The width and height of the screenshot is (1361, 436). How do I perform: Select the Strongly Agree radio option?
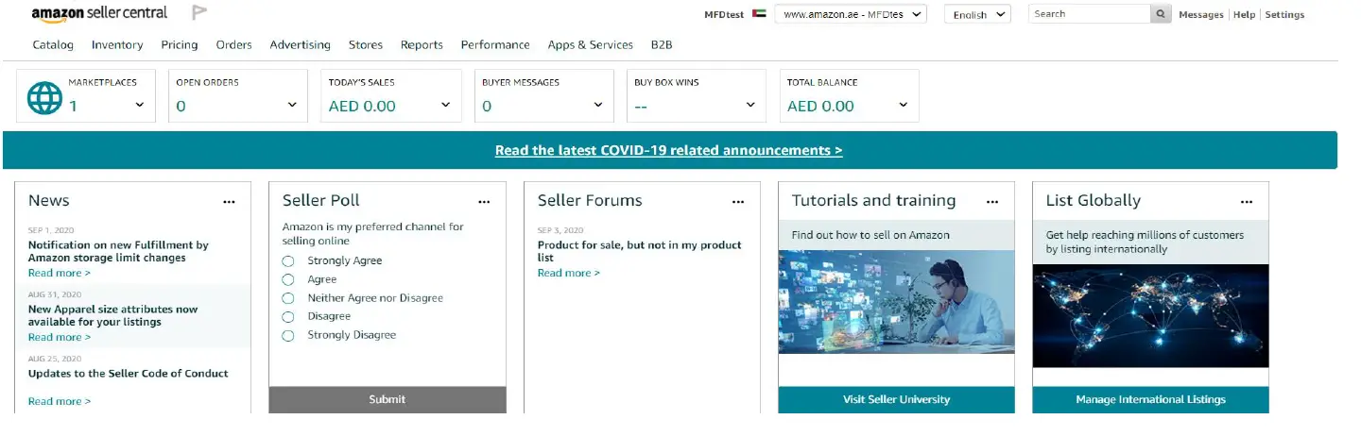288,260
